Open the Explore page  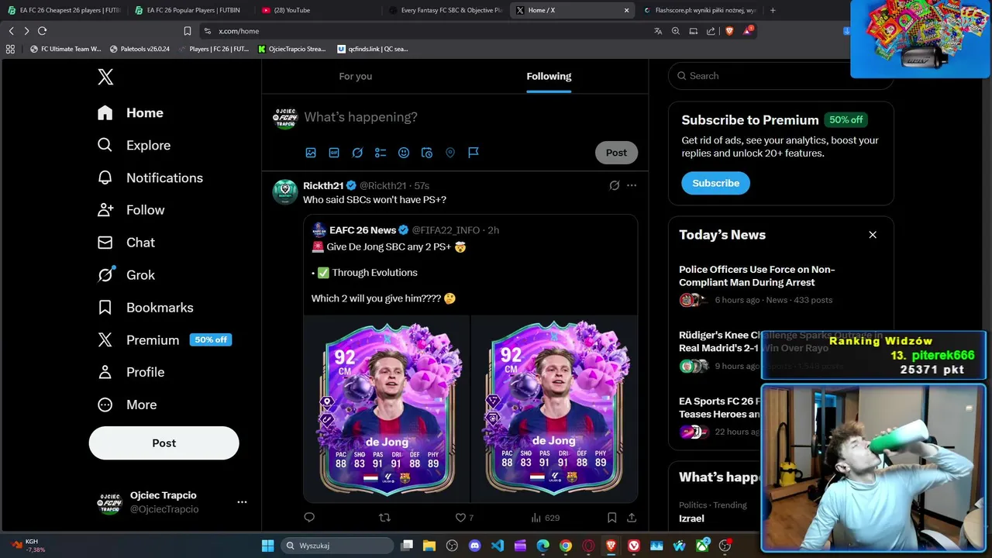[134, 145]
